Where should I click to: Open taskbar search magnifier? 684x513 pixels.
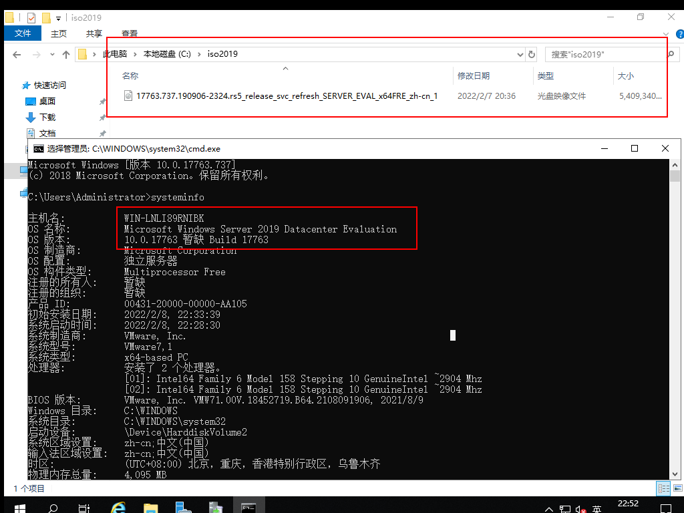[x=53, y=508]
